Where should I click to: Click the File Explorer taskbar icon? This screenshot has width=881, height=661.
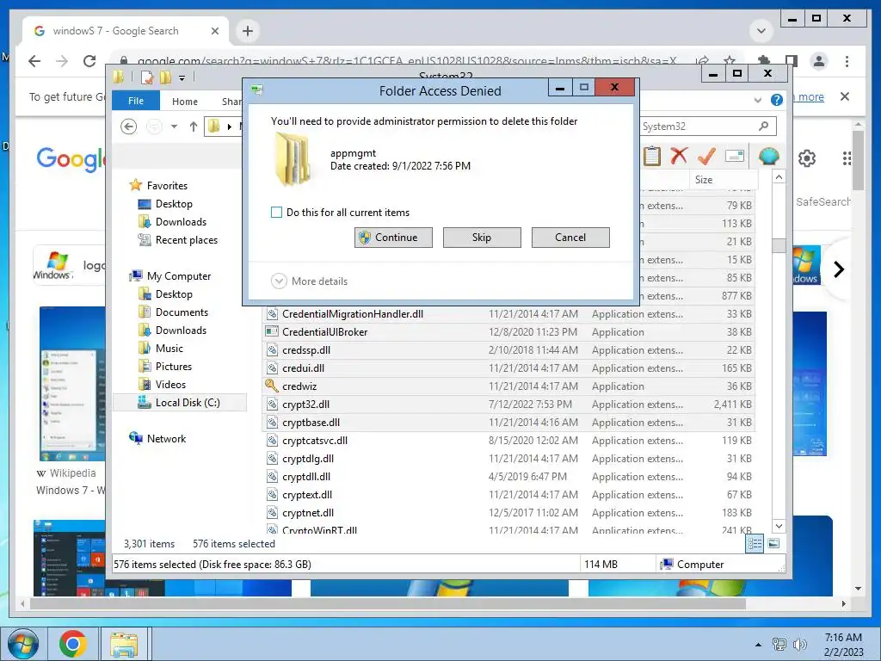(124, 645)
